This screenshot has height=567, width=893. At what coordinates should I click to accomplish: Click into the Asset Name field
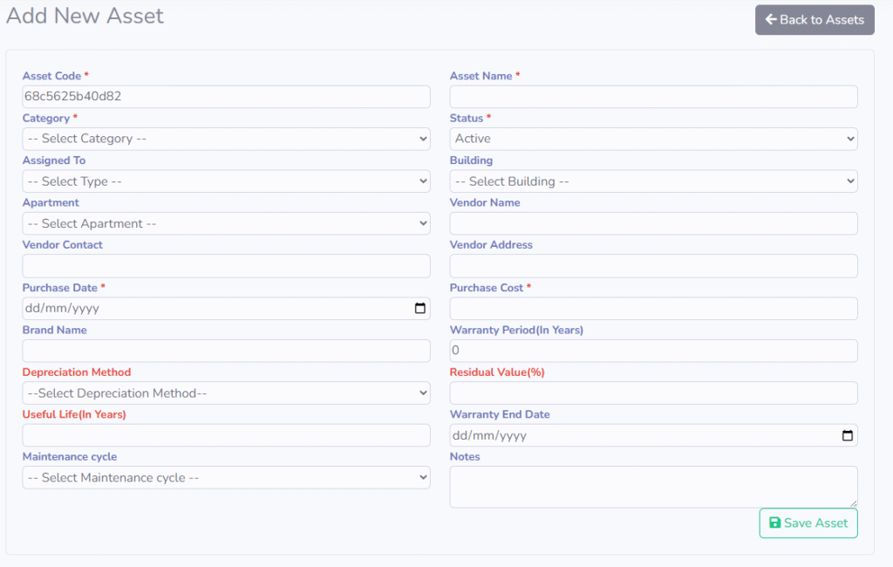point(653,97)
